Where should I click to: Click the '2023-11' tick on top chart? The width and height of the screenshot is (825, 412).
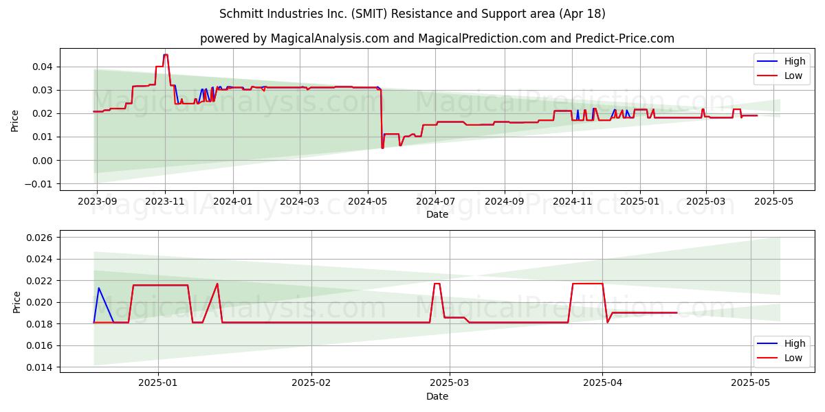click(x=165, y=202)
